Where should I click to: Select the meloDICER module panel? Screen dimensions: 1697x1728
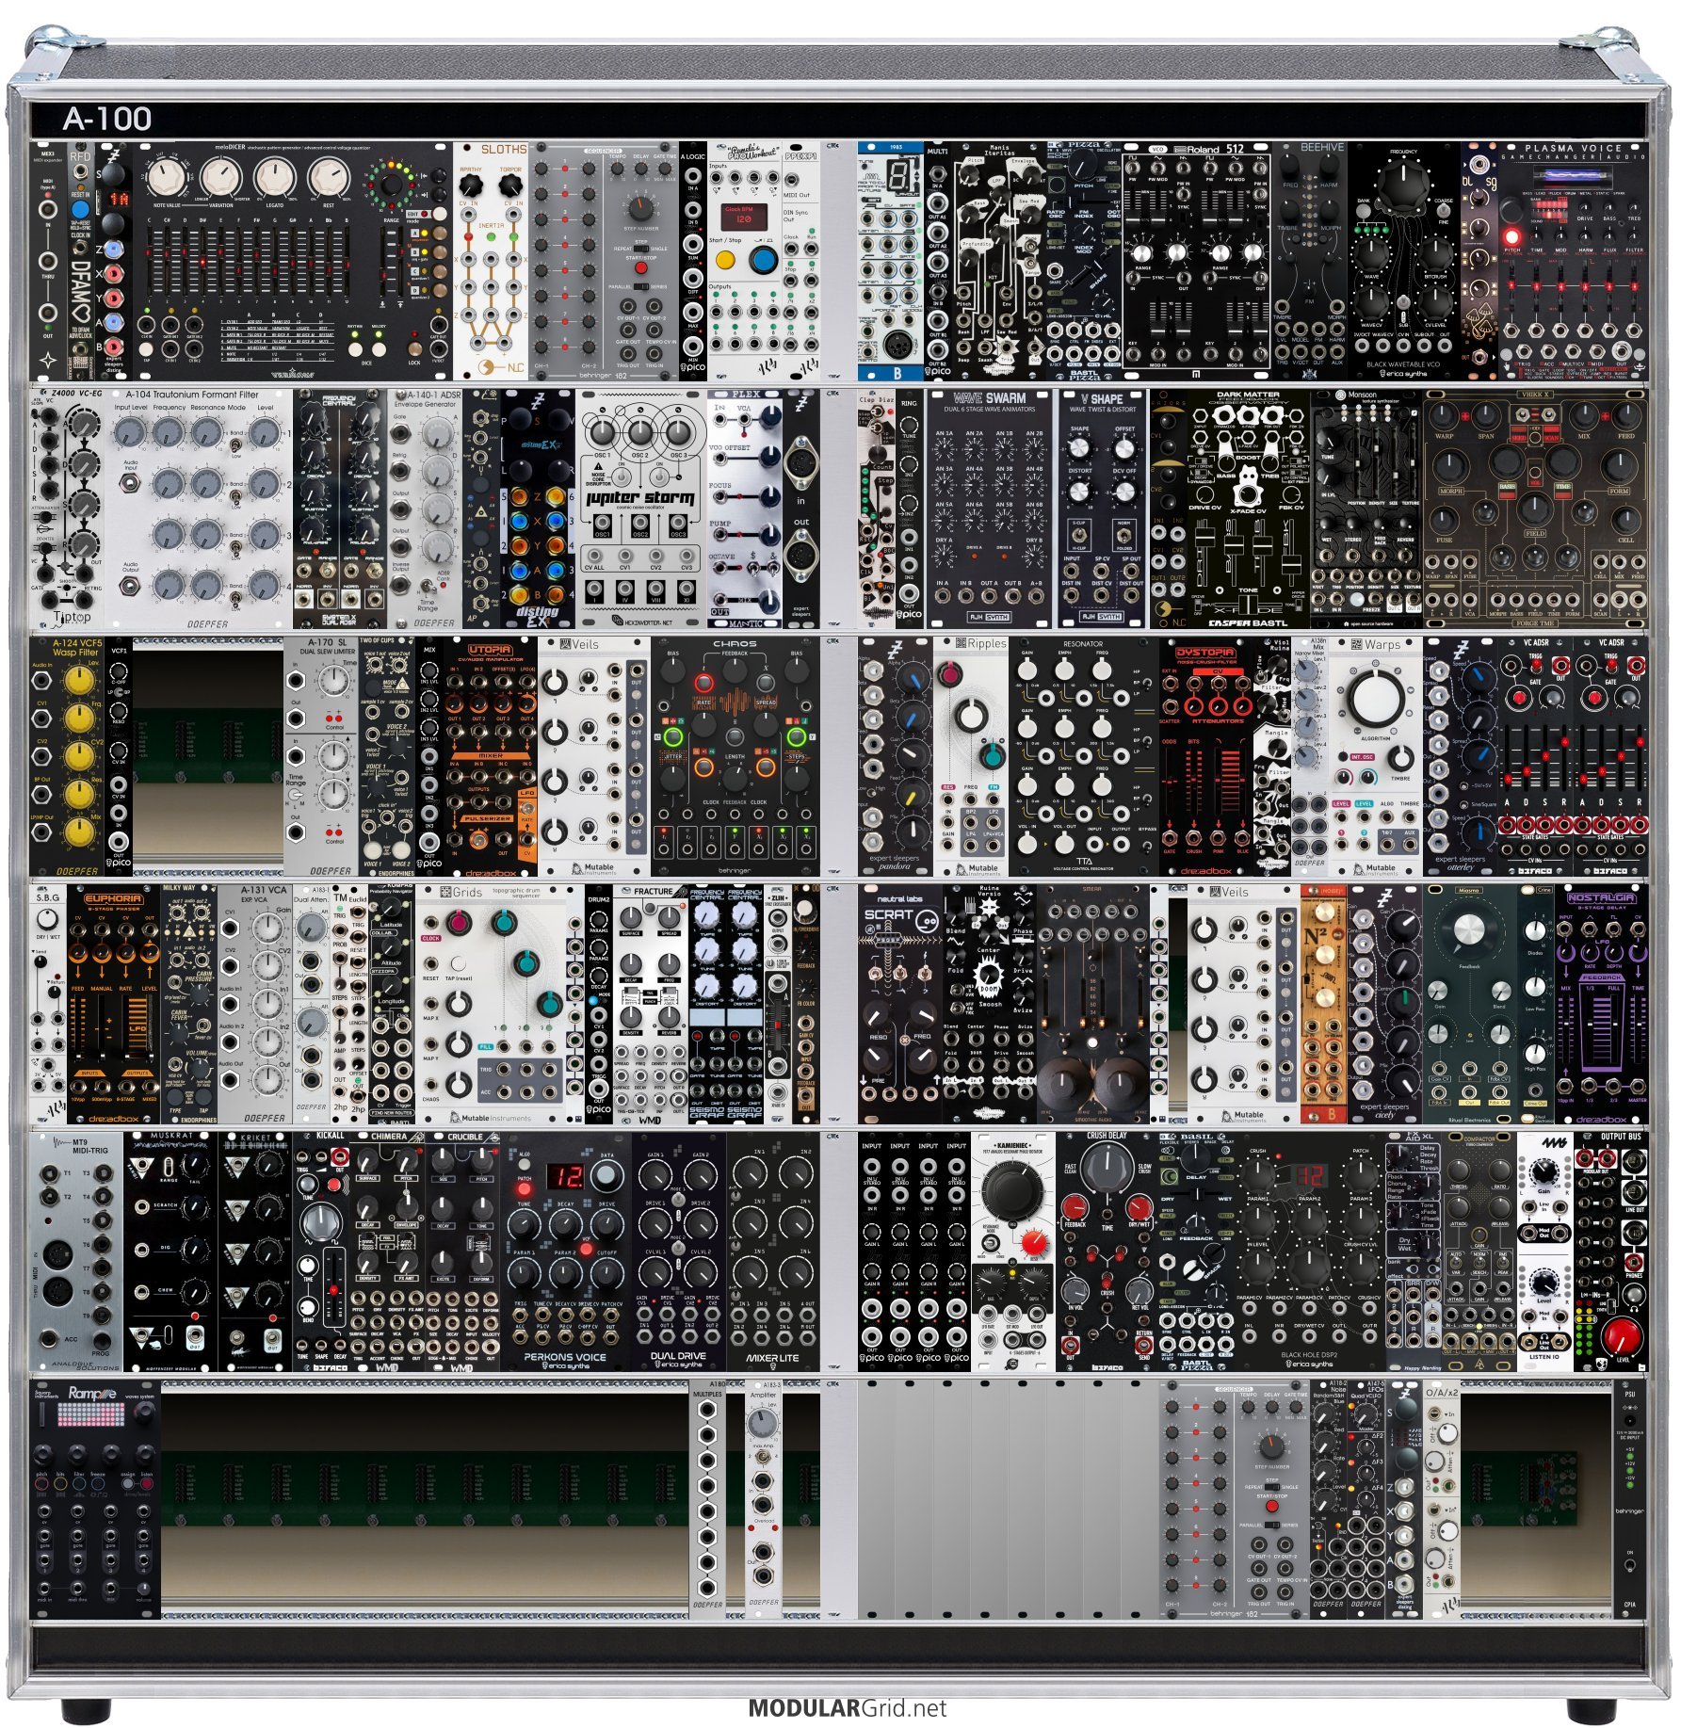point(292,261)
